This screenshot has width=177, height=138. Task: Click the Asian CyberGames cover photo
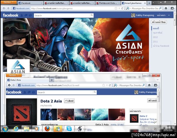(x=76, y=45)
